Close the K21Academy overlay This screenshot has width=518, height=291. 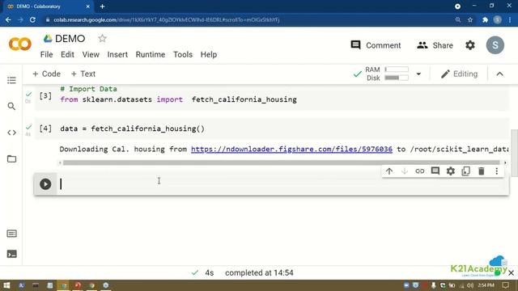511,273
